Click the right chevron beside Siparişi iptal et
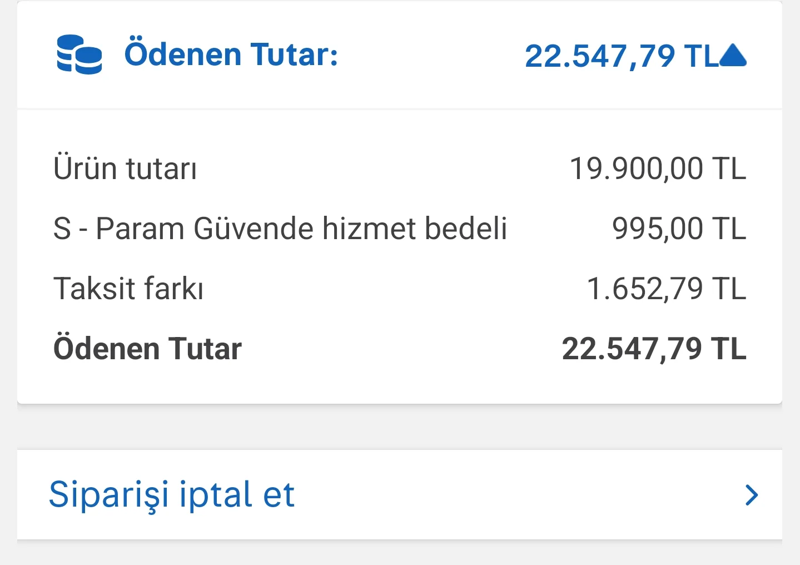Viewport: 800px width, 565px height. pos(752,495)
